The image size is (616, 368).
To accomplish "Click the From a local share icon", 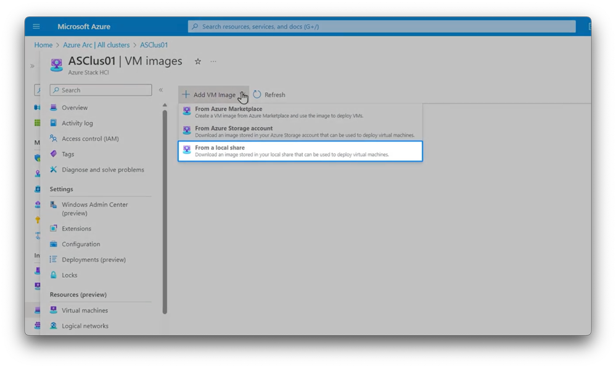I will tap(187, 149).
